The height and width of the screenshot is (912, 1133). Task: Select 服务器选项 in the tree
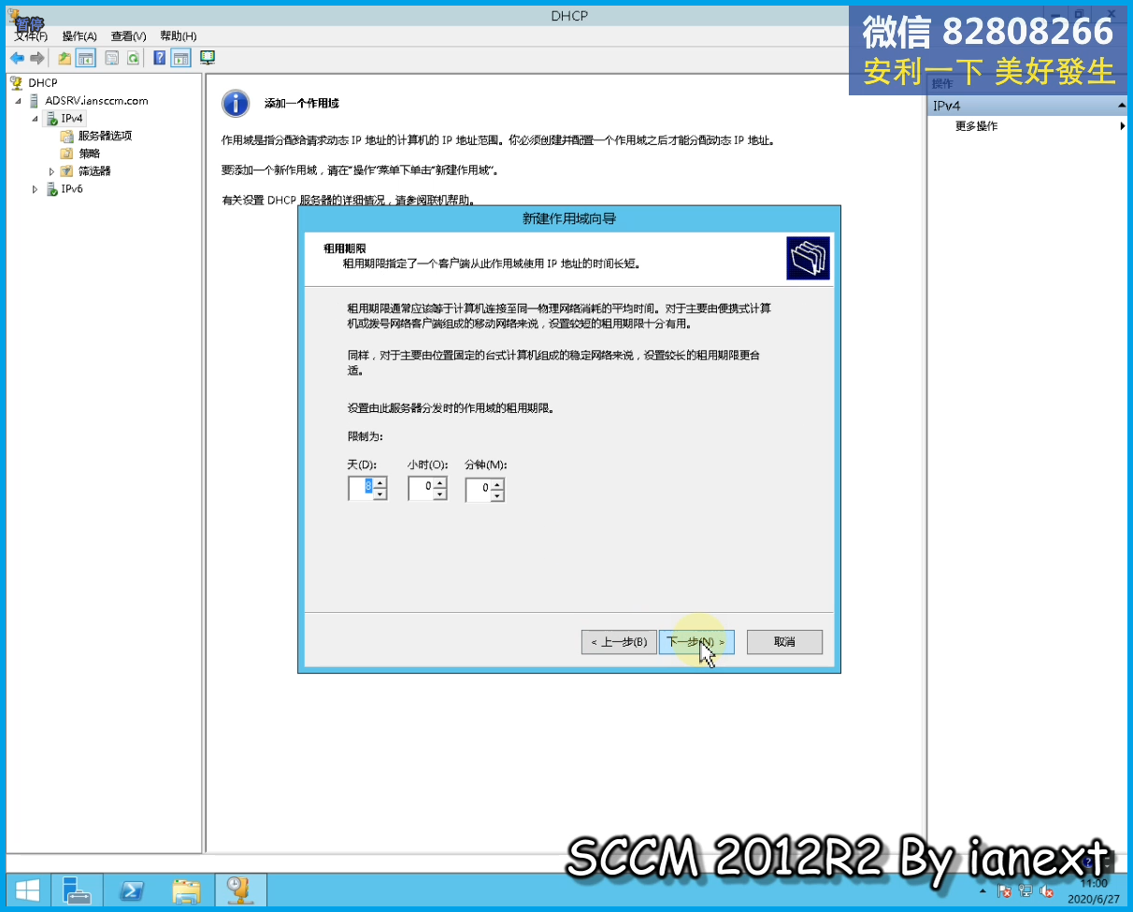coord(105,135)
